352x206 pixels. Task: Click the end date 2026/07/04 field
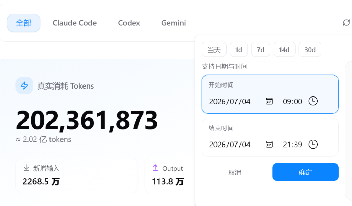230,145
